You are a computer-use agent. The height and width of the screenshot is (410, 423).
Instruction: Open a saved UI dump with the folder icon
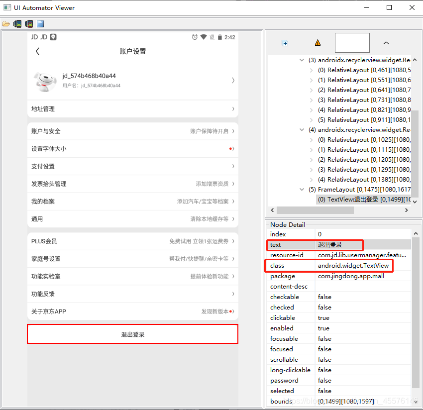6,24
